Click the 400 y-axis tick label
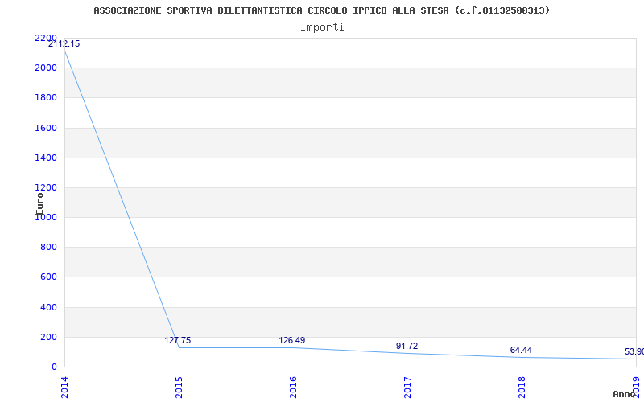 tap(48, 307)
